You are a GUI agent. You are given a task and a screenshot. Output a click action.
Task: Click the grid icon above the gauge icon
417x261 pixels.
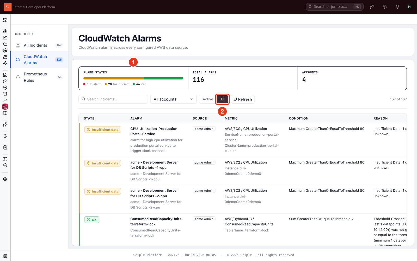(x=5, y=75)
